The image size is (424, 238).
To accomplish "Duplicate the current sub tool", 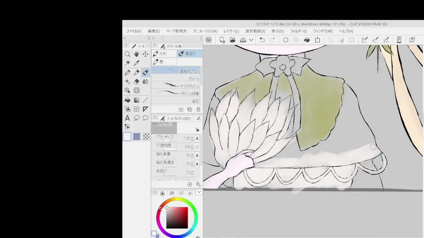I will click(189, 109).
